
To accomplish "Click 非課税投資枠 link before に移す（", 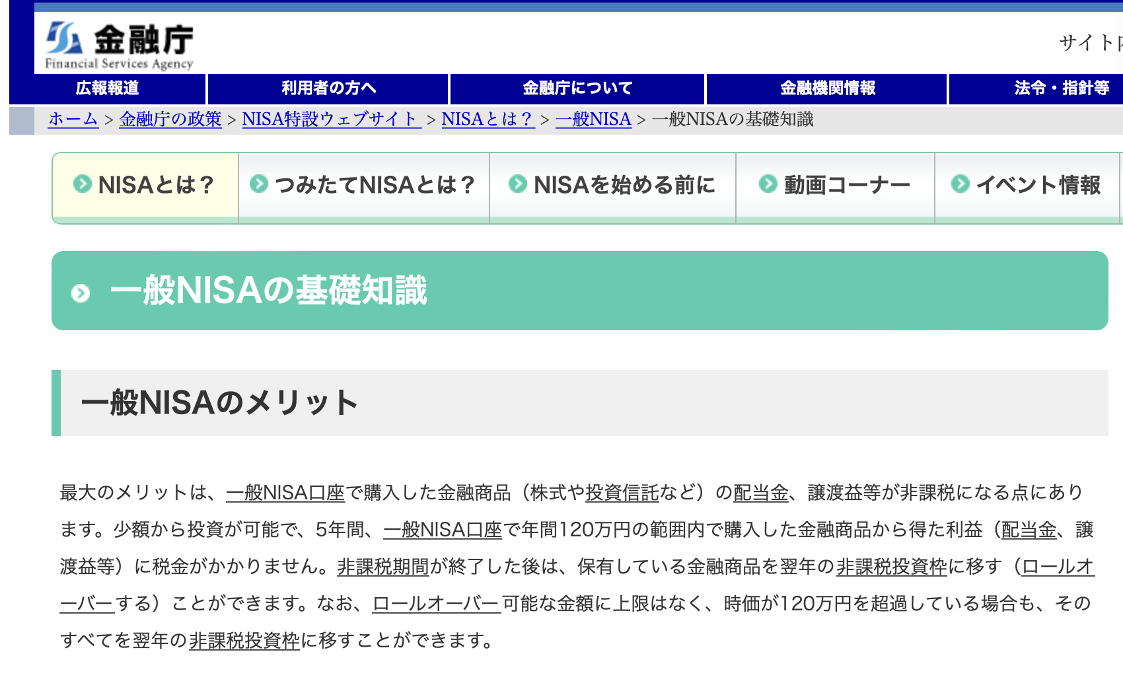I will (x=892, y=567).
